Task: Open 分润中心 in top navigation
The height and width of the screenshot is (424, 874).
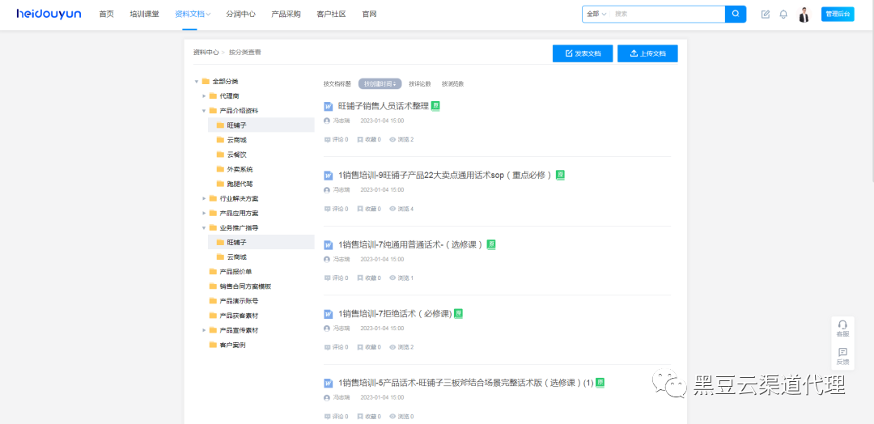Action: (x=241, y=15)
